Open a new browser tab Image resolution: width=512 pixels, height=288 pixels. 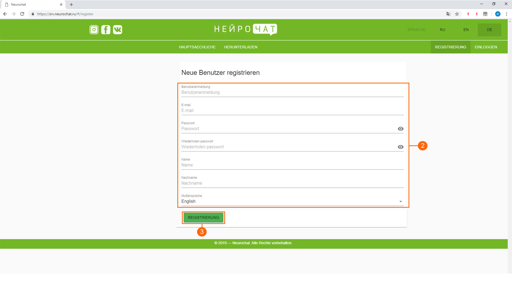coord(71,5)
